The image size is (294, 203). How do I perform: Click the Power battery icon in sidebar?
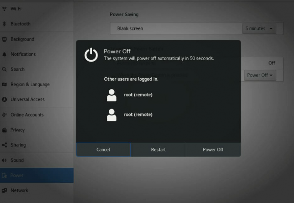[4, 175]
